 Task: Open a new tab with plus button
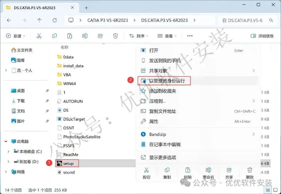[x=86, y=8]
